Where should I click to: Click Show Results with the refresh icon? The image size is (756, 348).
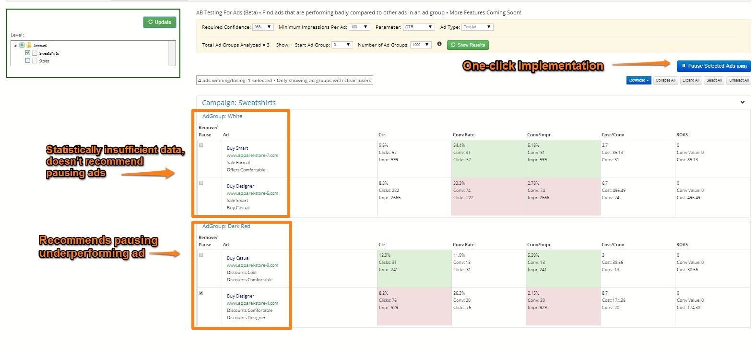coord(468,45)
